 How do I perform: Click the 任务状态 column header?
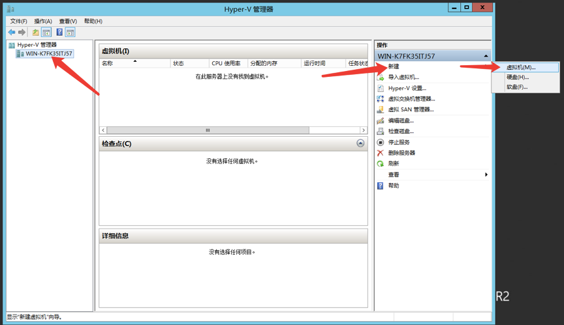[357, 63]
